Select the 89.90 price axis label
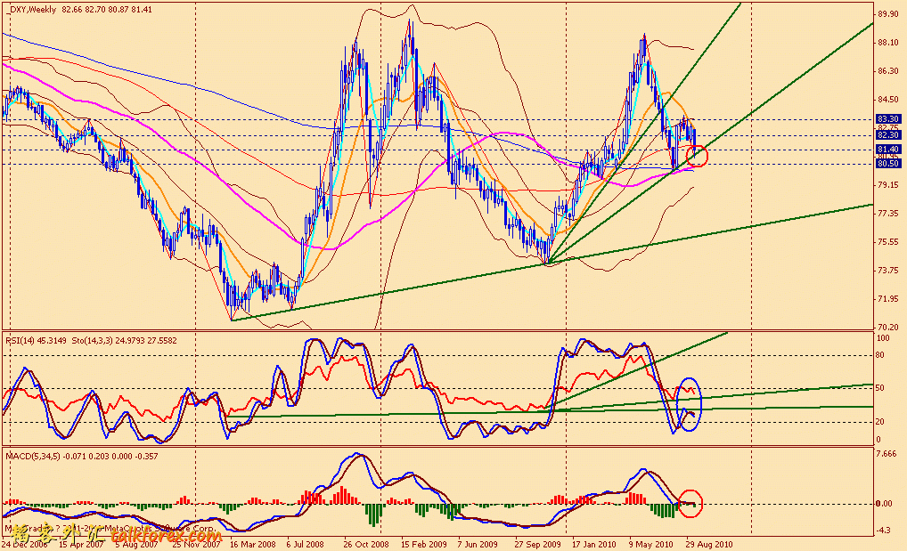 (x=888, y=14)
